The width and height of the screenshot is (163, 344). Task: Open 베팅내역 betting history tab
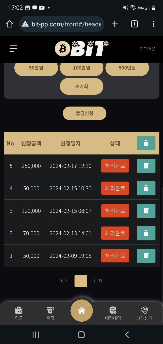[113, 313]
